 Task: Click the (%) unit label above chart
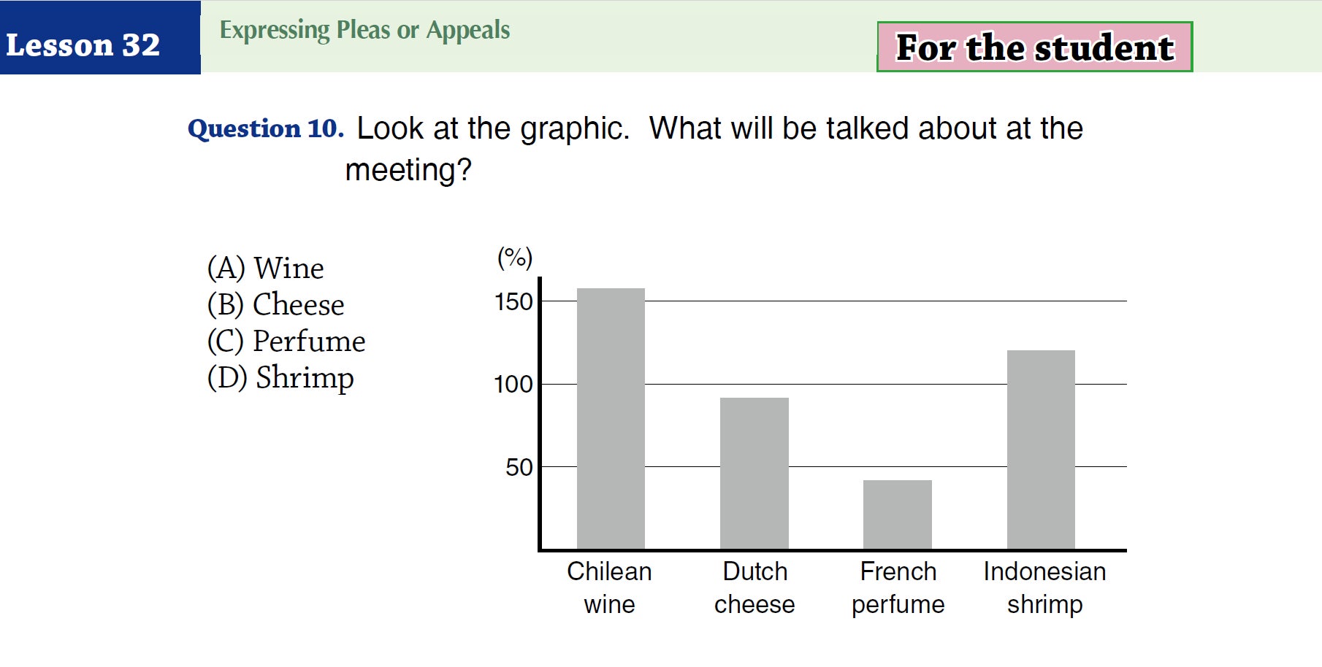[515, 258]
